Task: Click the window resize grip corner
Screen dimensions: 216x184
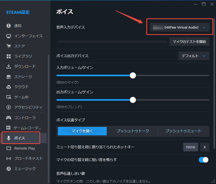Action: 213,181
